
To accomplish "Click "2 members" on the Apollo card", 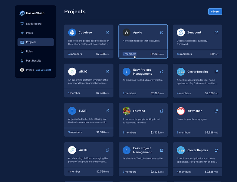I will pos(129,54).
